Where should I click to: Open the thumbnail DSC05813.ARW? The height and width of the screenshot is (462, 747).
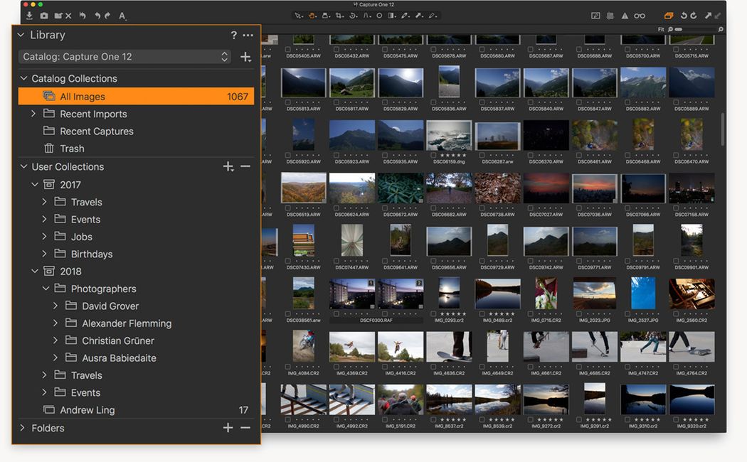click(303, 82)
